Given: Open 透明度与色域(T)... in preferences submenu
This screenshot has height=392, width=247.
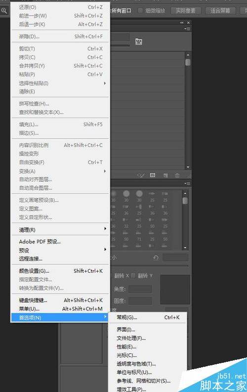Looking at the screenshot, I should point(148,364).
